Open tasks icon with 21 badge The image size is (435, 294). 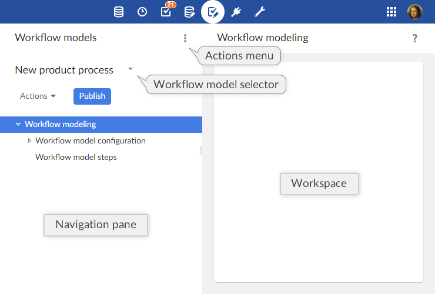[x=166, y=12]
